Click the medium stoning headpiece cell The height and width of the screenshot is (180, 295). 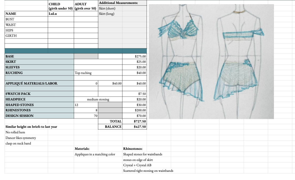[x=98, y=100]
